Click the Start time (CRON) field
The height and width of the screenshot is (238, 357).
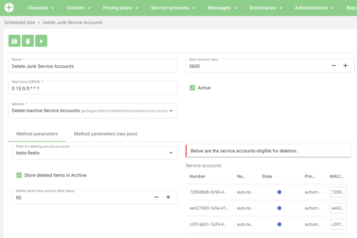pyautogui.click(x=93, y=88)
